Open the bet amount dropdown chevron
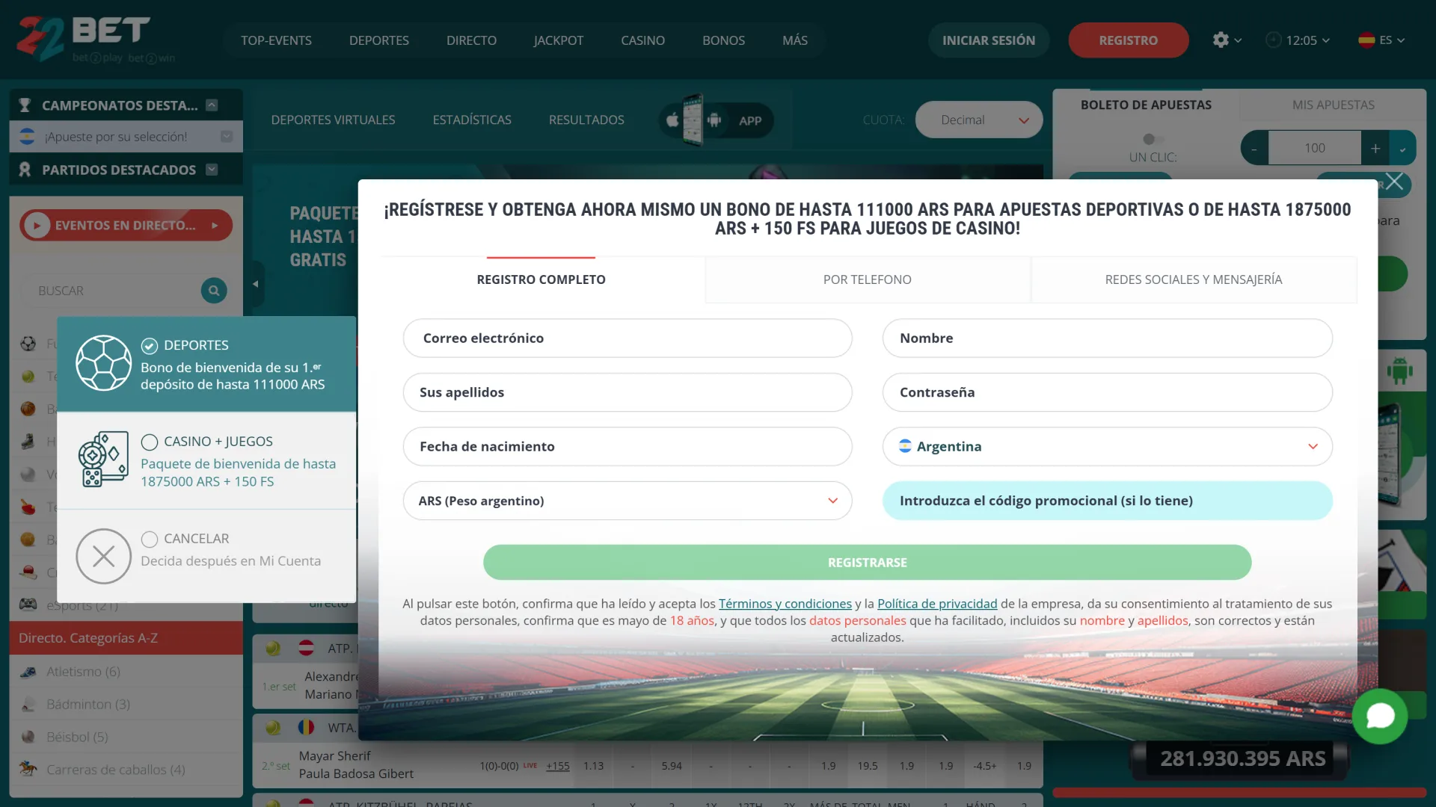Image resolution: width=1436 pixels, height=807 pixels. [1403, 148]
